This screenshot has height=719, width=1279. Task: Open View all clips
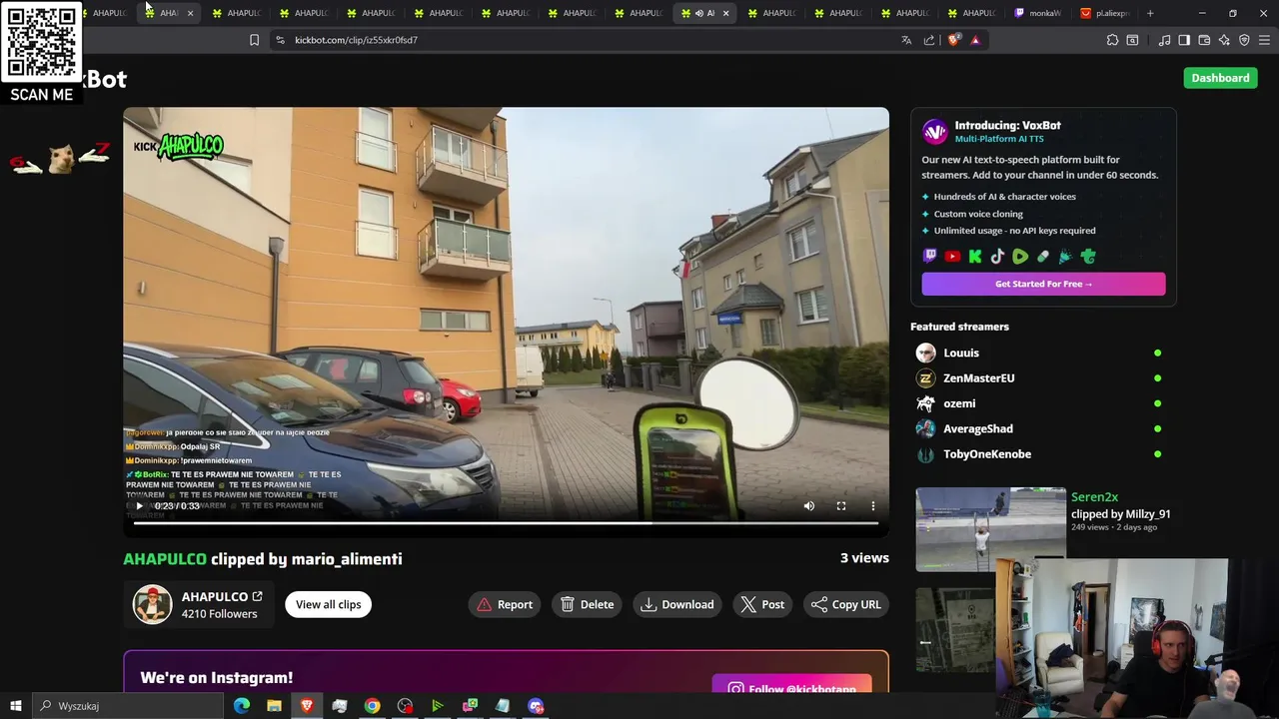tap(328, 604)
